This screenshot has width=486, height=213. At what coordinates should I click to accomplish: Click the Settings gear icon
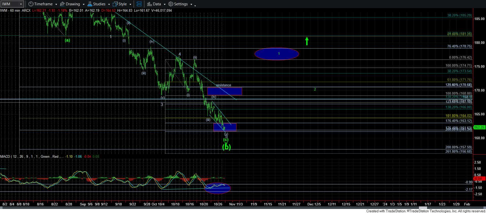(x=171, y=4)
